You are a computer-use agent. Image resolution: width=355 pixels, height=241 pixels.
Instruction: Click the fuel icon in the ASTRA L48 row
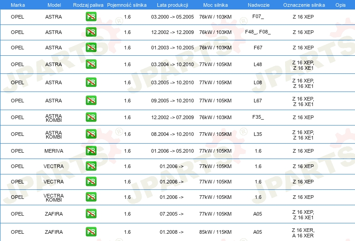tap(91, 64)
